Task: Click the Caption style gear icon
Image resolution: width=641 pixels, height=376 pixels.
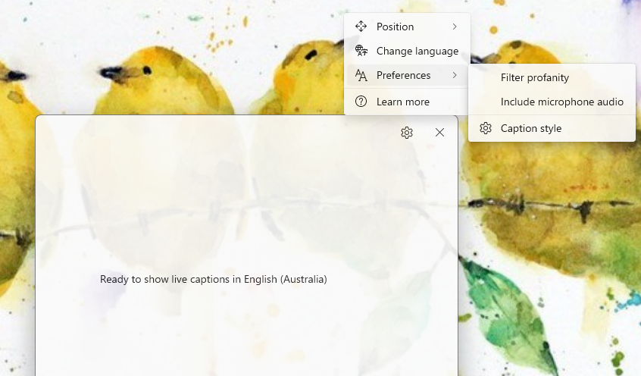Action: 486,128
